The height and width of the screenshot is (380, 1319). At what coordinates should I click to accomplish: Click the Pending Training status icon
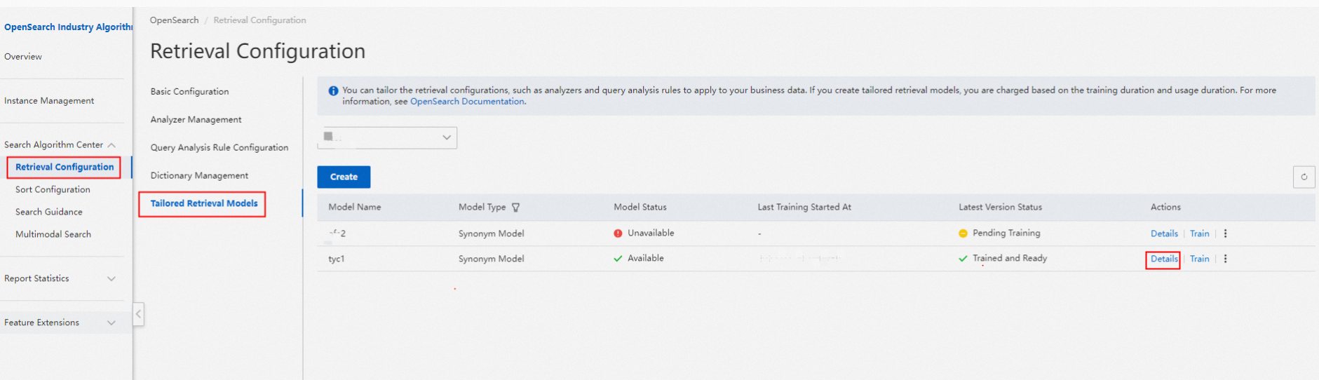click(963, 233)
